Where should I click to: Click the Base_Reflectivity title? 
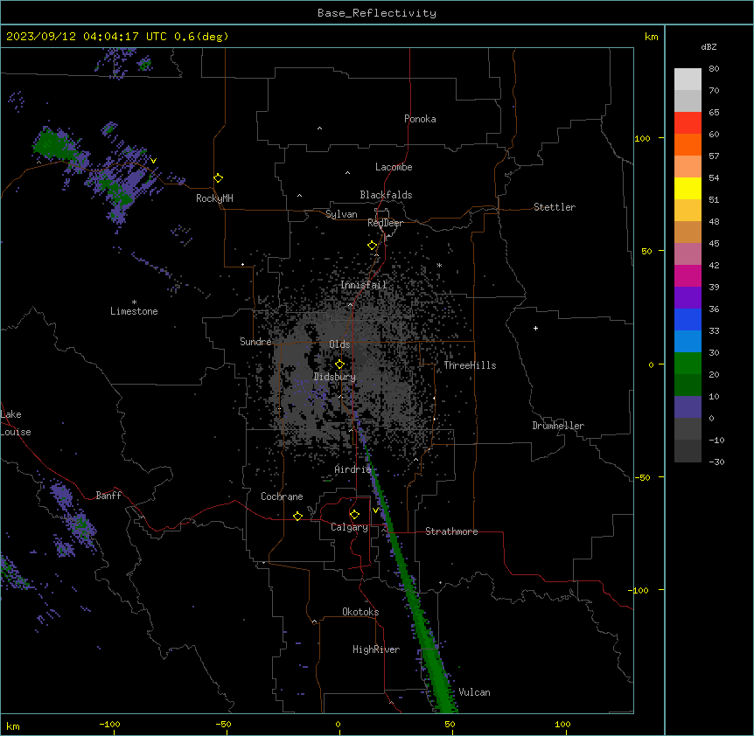(x=377, y=13)
